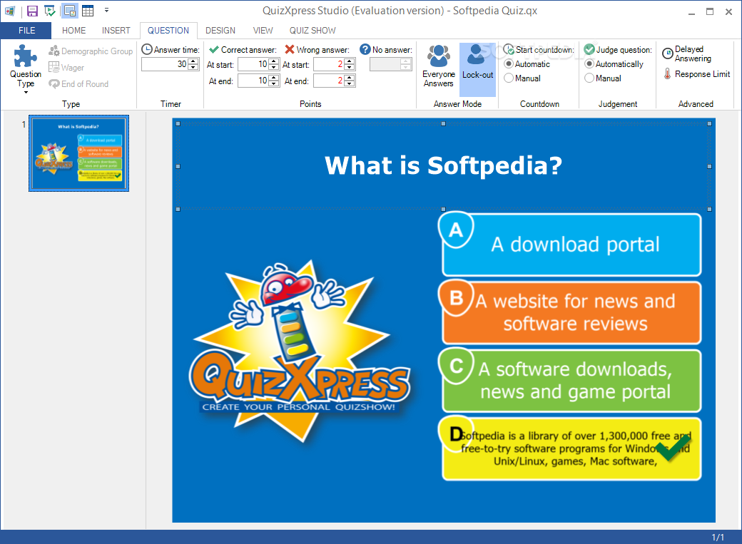Screen dimensions: 742x544
Task: Switch to the QUIZ SHOW tab
Action: point(312,30)
